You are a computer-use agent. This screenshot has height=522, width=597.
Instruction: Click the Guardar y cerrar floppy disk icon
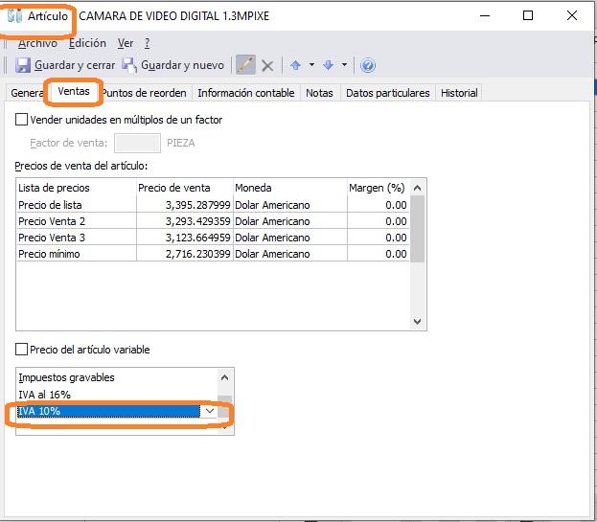23,65
